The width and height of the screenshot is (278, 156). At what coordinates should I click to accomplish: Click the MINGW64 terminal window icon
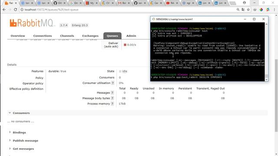pos(153,19)
